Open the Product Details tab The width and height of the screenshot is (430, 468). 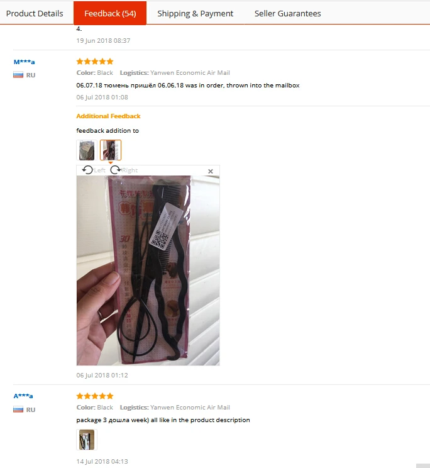(x=35, y=13)
